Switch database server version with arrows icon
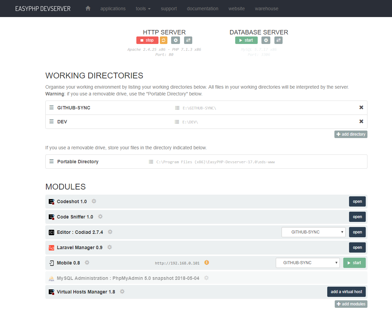Screen dimensions: 392x317 [x=278, y=40]
